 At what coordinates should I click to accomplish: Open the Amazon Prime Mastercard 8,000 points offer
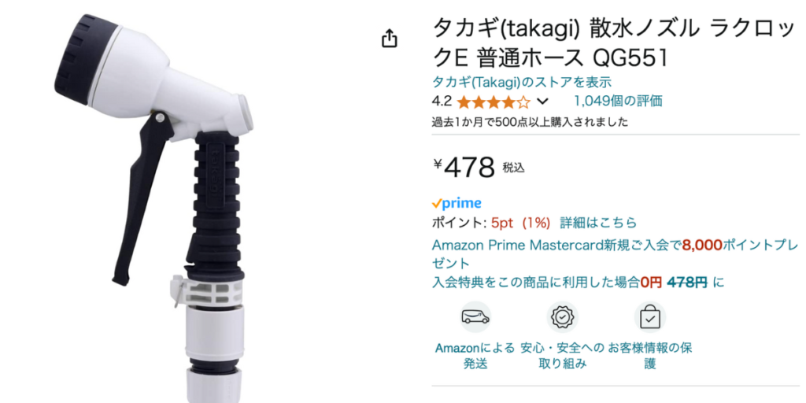click(x=616, y=254)
